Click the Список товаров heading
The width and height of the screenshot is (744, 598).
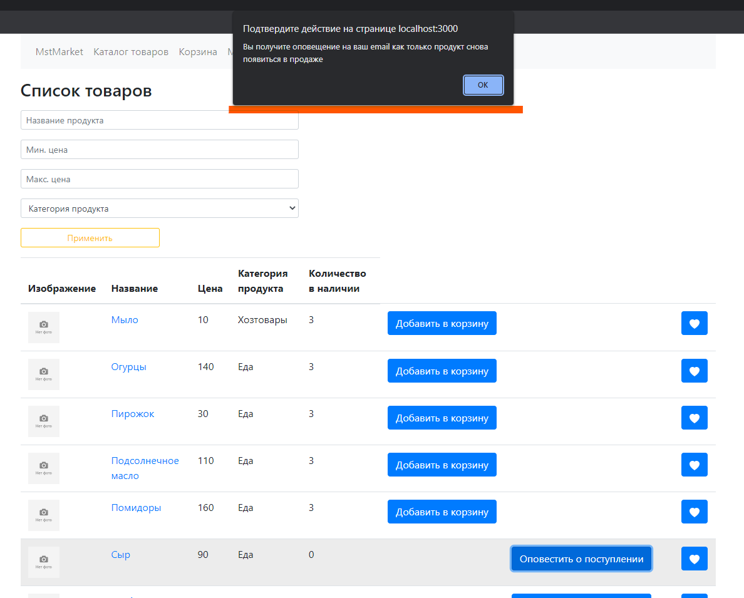[x=86, y=90]
